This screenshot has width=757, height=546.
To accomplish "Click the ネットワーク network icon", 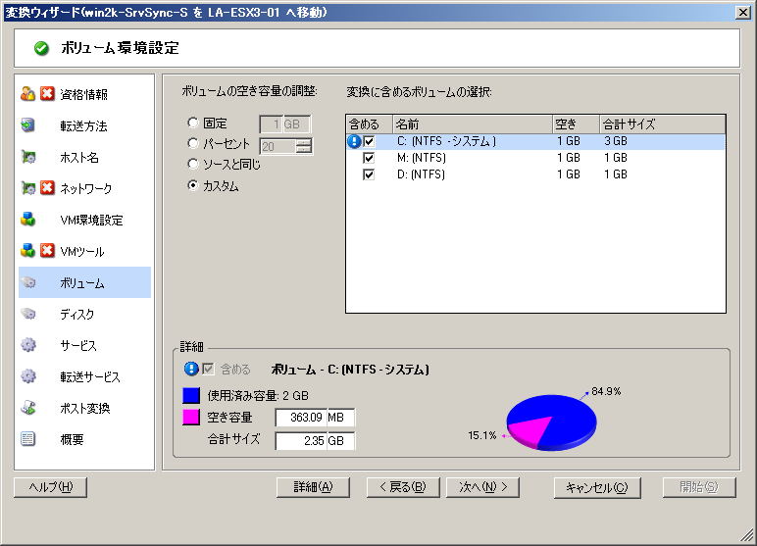I will [x=28, y=188].
